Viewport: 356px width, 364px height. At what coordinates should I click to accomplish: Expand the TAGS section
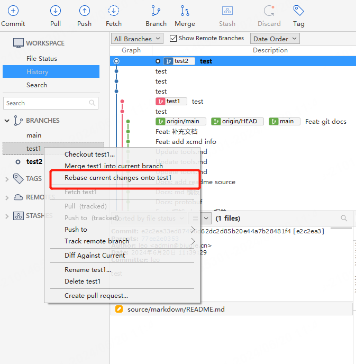pyautogui.click(x=7, y=179)
